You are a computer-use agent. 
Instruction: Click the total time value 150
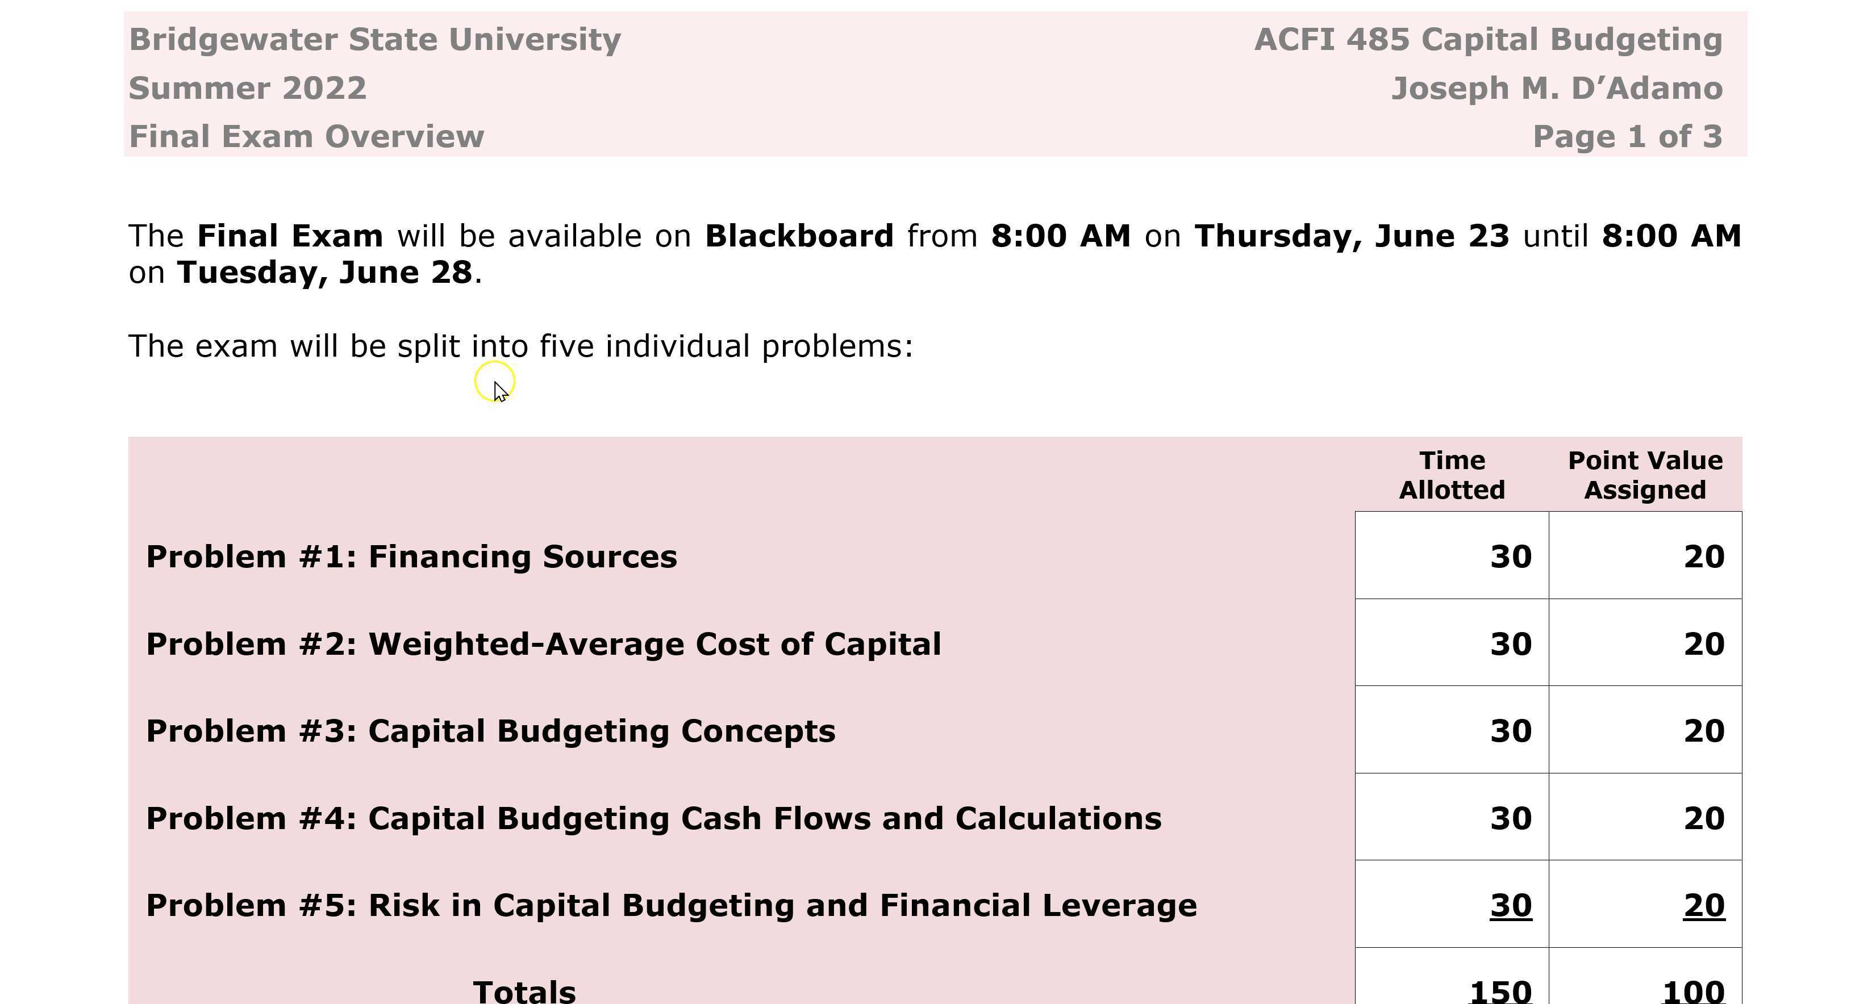pyautogui.click(x=1500, y=991)
